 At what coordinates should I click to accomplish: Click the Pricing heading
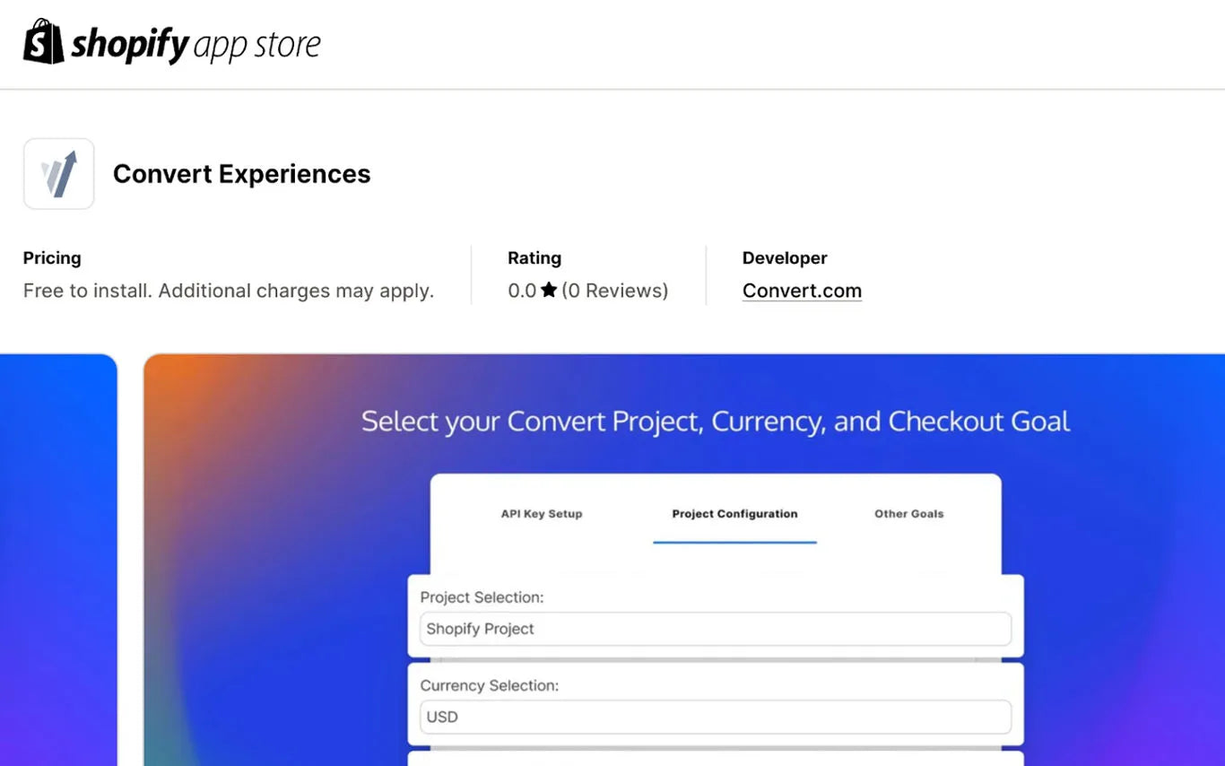click(52, 258)
